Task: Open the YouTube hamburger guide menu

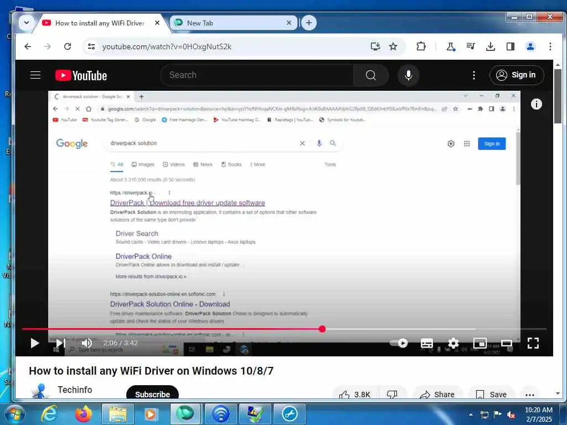Action: [35, 75]
